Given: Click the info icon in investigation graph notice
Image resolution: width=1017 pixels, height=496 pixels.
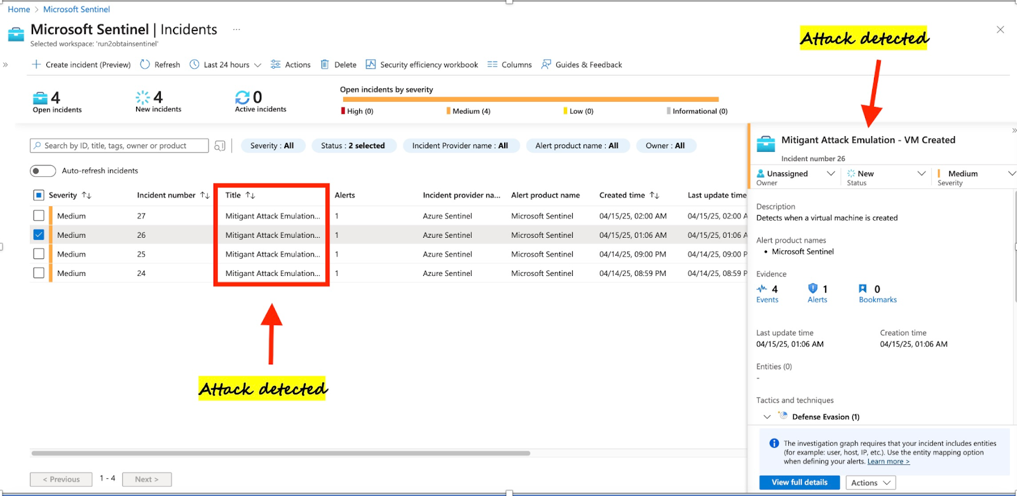Looking at the screenshot, I should 774,443.
